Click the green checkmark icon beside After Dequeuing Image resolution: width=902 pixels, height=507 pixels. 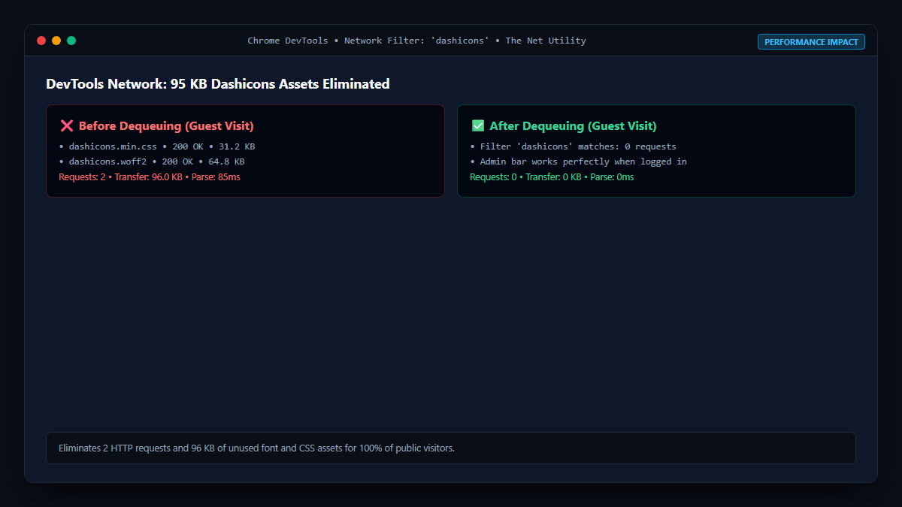[477, 126]
